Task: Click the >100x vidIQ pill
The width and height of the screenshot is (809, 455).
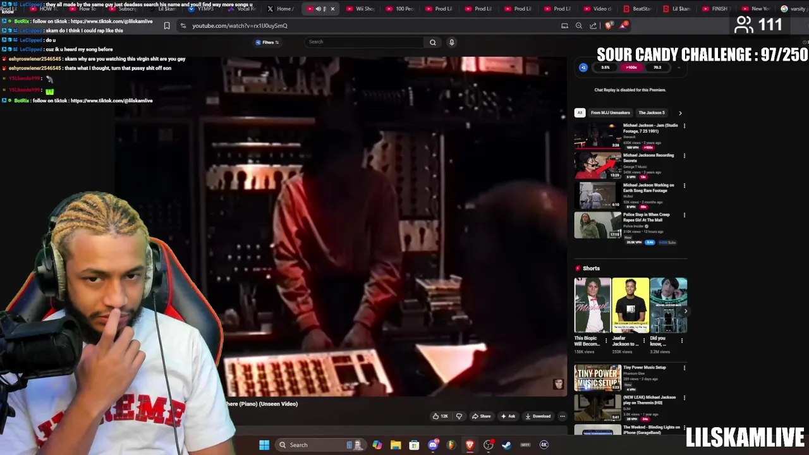Action: tap(631, 68)
